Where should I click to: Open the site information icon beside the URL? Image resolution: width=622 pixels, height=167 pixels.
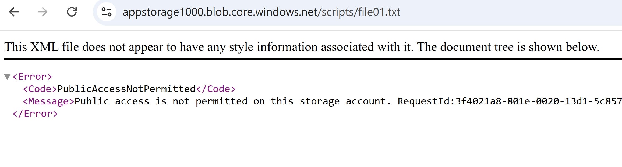pyautogui.click(x=106, y=12)
